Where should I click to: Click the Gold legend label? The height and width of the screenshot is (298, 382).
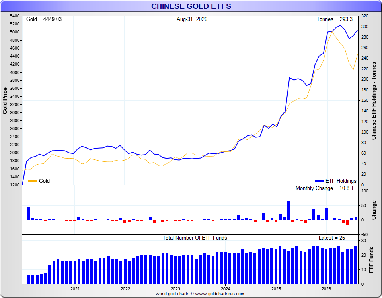click(x=44, y=181)
